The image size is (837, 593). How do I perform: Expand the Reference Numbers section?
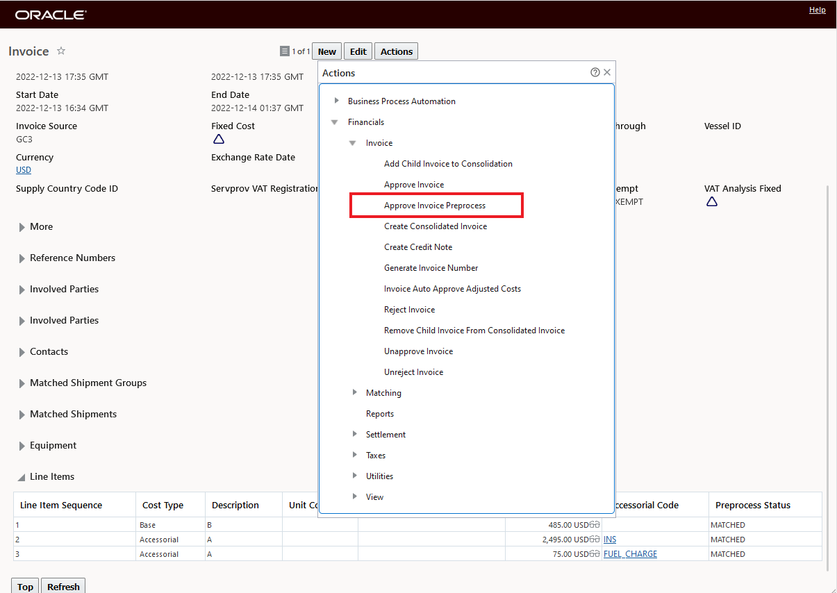(22, 258)
